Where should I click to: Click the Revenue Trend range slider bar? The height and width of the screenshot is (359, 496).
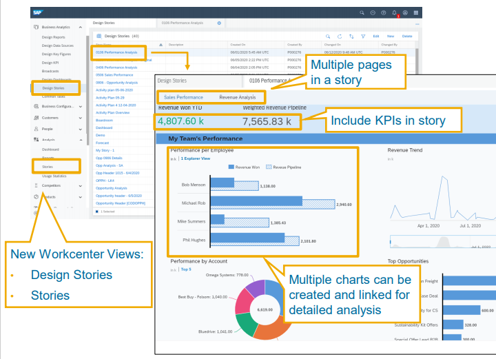pos(443,242)
